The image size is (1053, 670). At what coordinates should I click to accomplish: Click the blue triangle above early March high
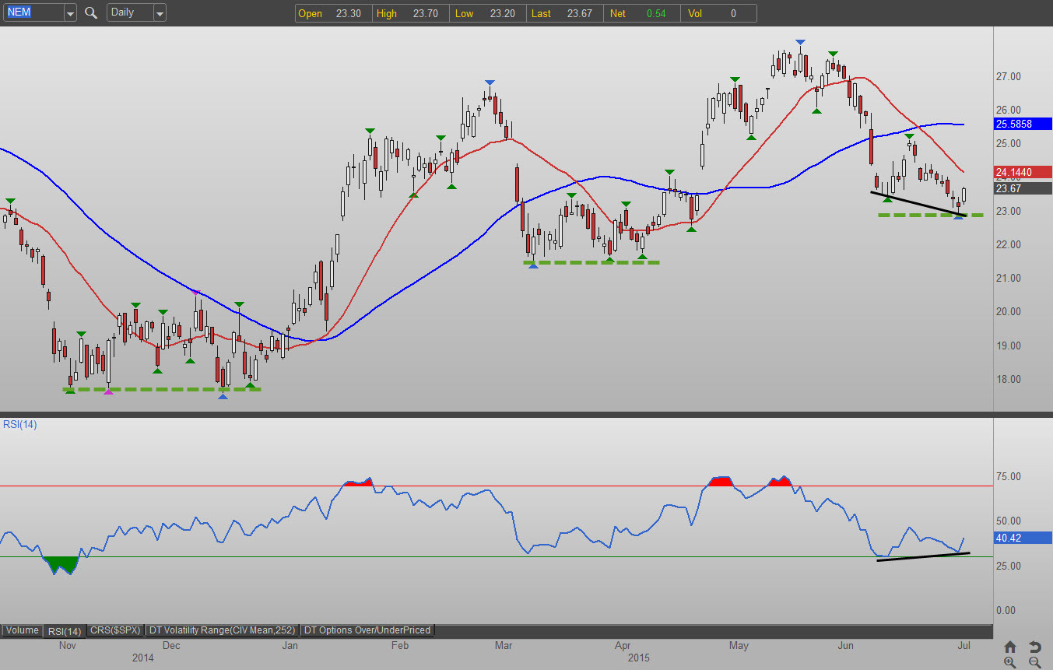[x=490, y=82]
